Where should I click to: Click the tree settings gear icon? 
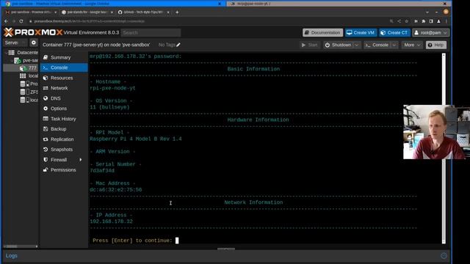click(x=34, y=43)
